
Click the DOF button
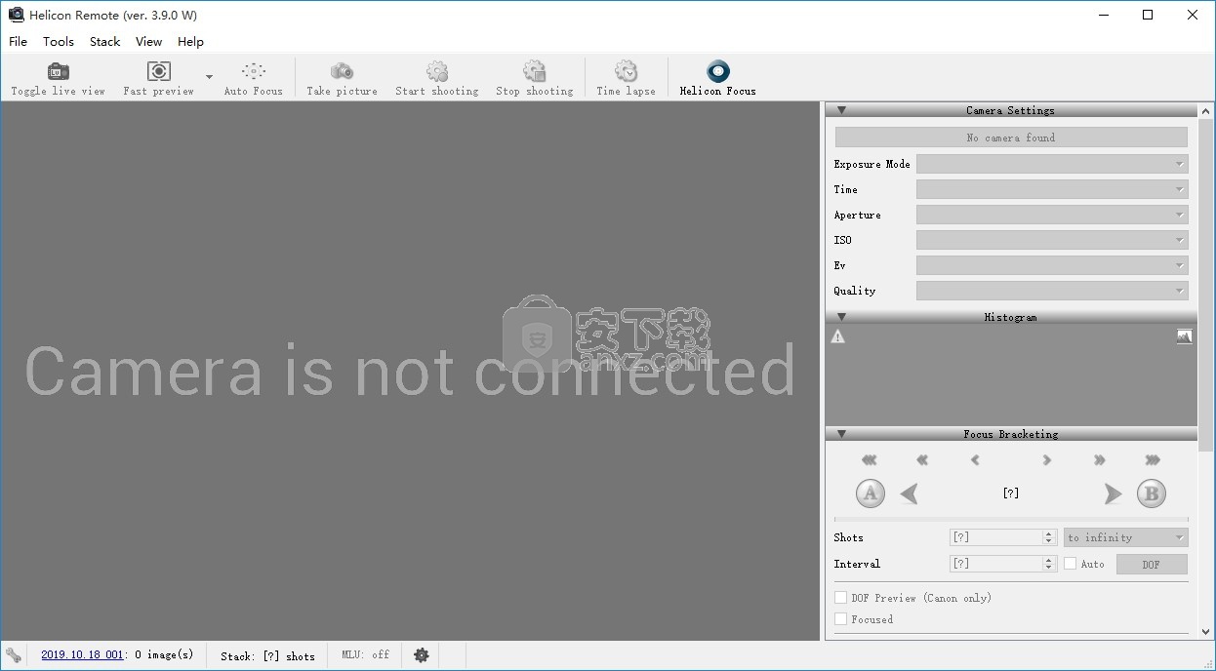point(1152,564)
